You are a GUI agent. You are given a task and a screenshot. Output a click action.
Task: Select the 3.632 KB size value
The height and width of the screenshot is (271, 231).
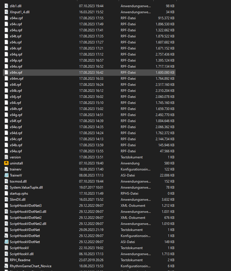(x=168, y=200)
